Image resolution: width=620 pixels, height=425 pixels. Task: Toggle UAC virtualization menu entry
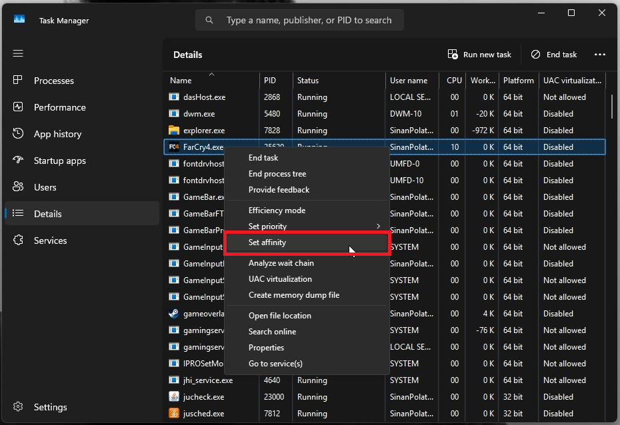307,279
